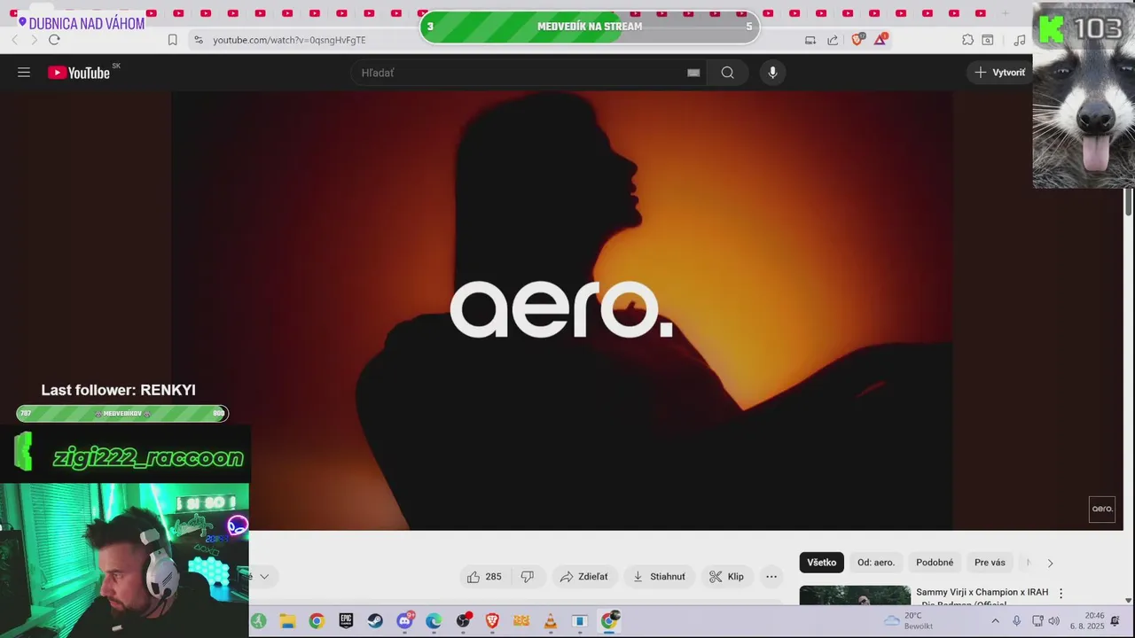Open Discord from the taskbar
This screenshot has height=638, width=1135.
[404, 621]
